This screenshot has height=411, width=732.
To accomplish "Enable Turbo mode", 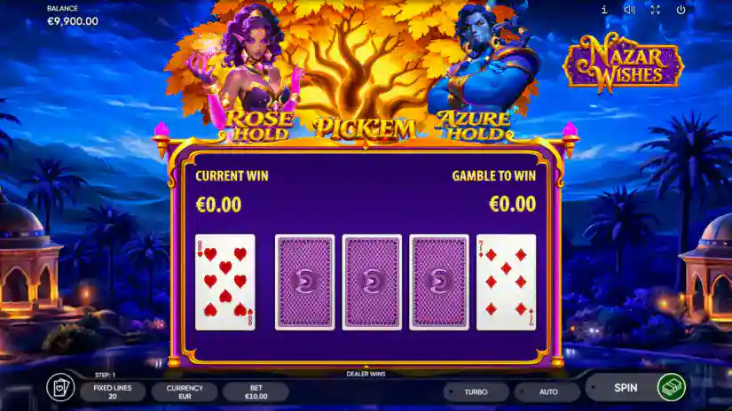I will (476, 392).
